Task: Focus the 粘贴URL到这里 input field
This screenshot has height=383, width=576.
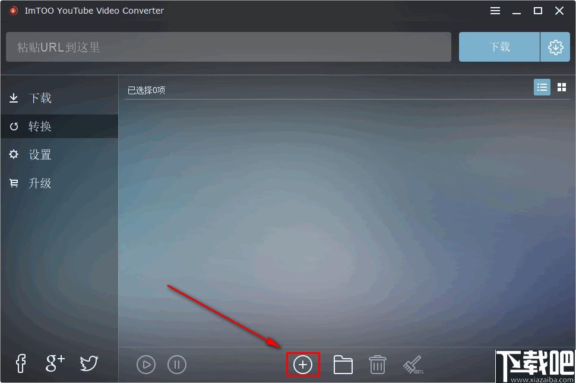Action: click(229, 47)
